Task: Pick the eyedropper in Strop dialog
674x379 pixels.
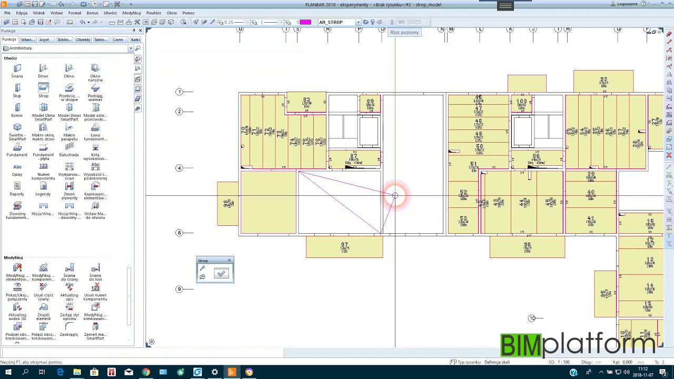Action: (x=202, y=268)
